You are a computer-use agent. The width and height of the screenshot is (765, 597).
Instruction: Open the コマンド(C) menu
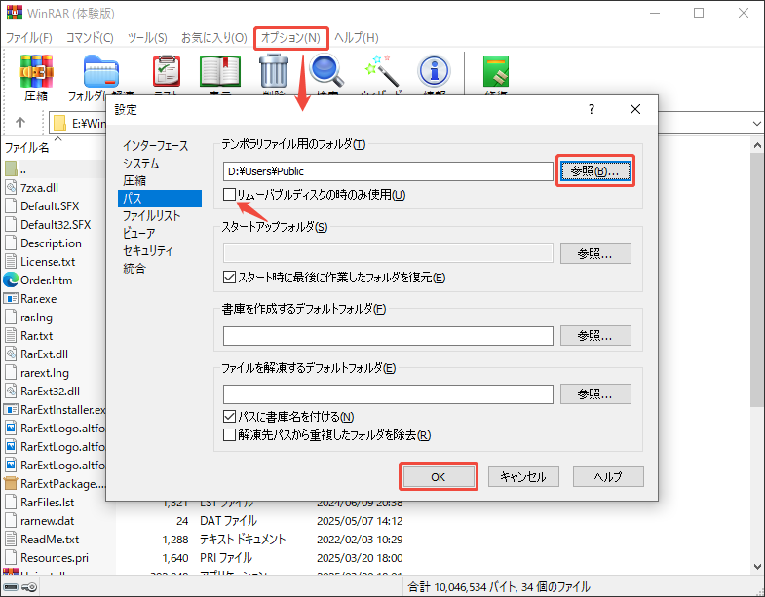tap(90, 38)
